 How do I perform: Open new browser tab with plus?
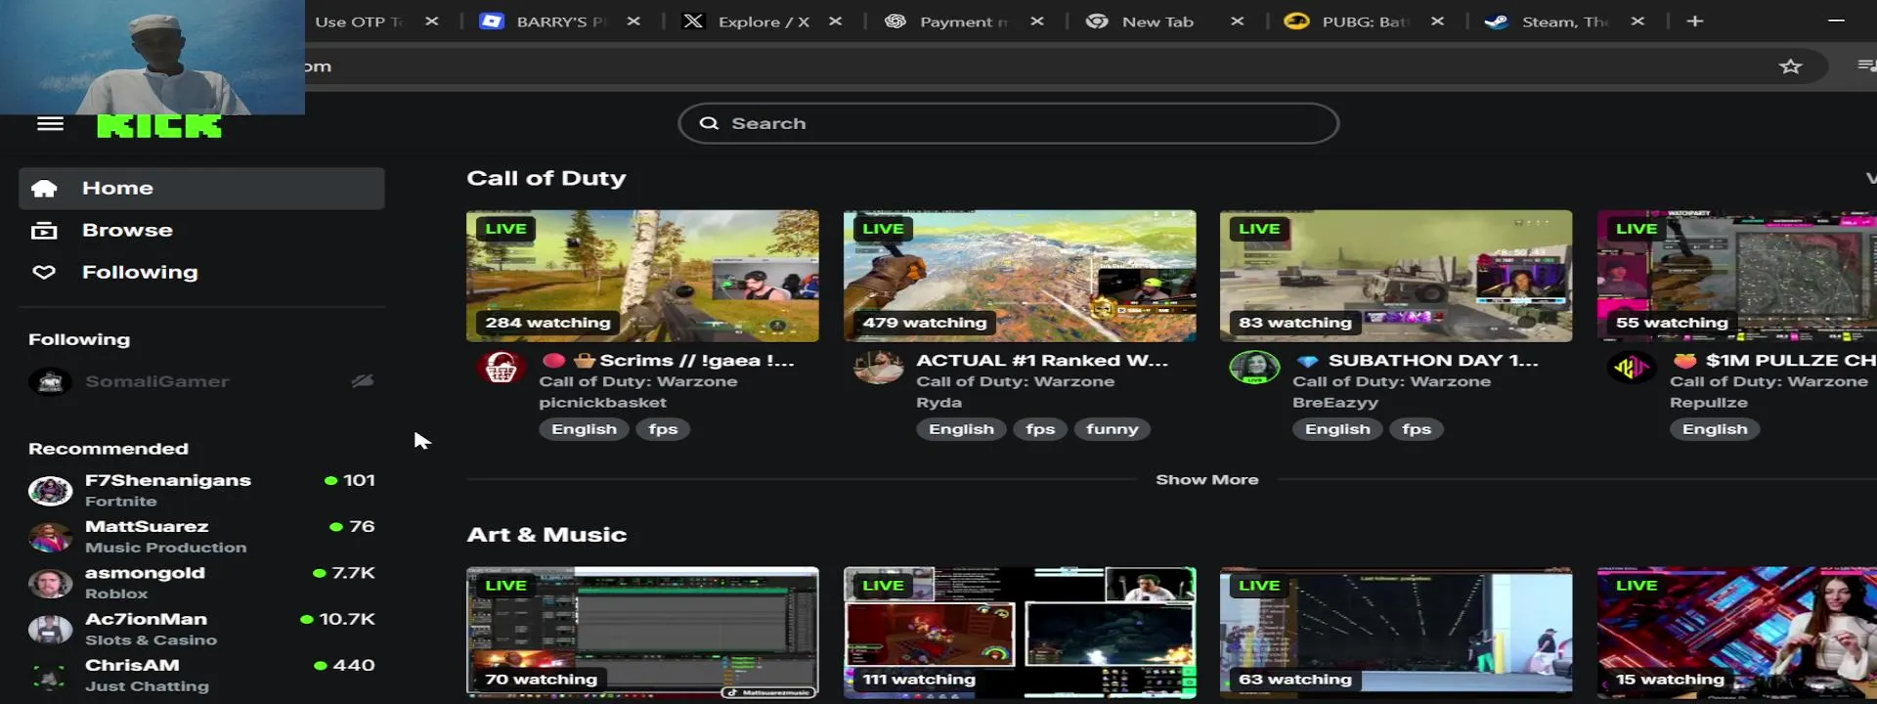[x=1695, y=22]
